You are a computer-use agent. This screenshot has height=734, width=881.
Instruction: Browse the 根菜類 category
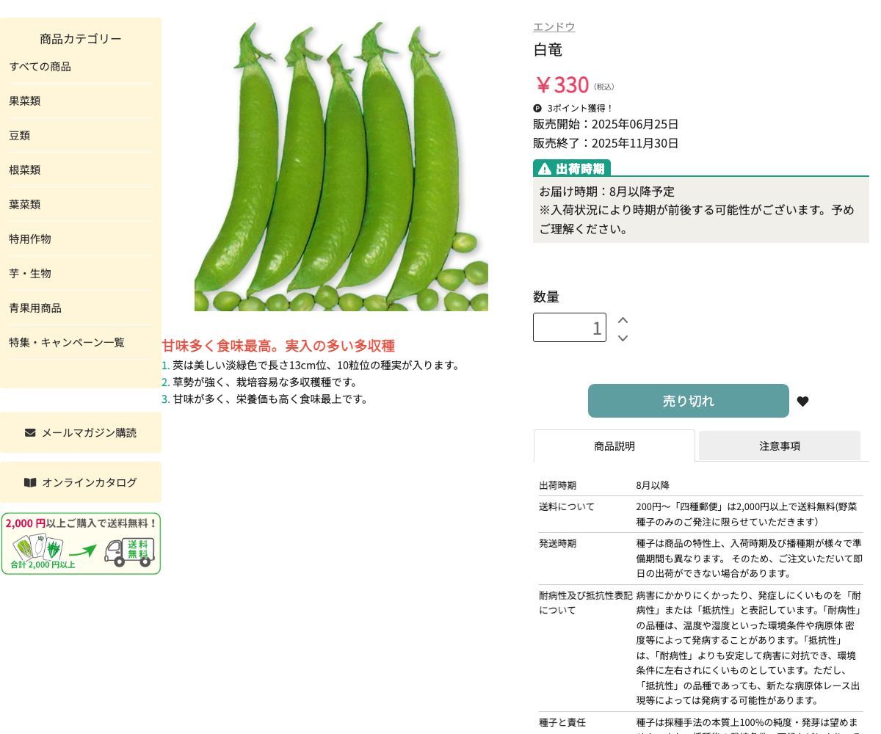click(24, 170)
